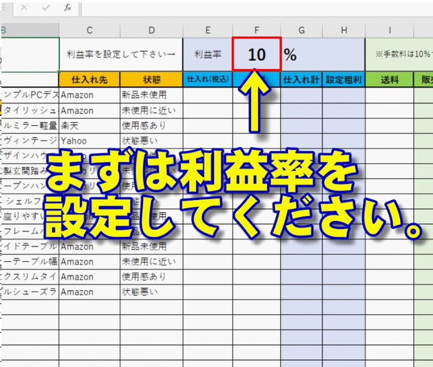Click the 設定粗利 header cell
Screen dimensions: 433x367
point(344,80)
